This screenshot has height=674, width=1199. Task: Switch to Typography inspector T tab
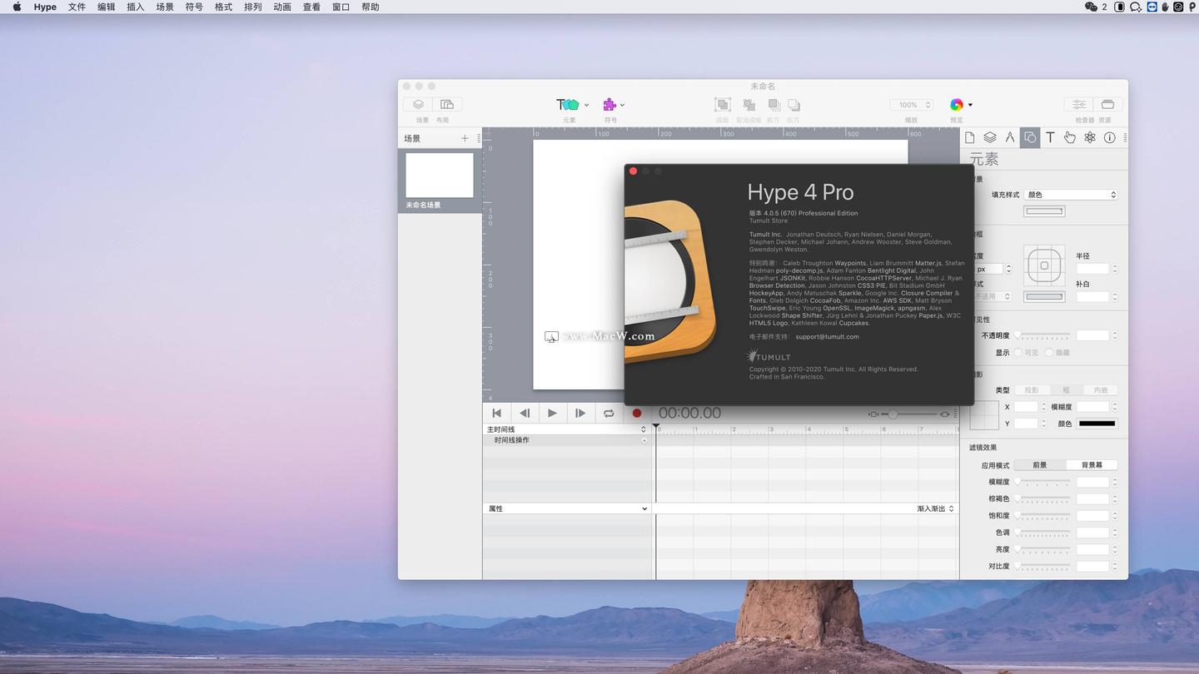1050,137
